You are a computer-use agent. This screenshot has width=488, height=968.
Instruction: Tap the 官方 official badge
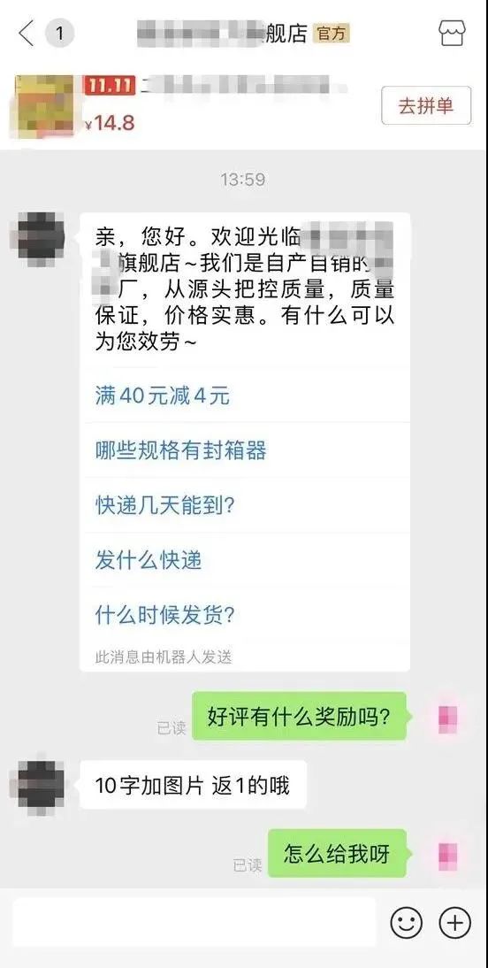(x=332, y=33)
